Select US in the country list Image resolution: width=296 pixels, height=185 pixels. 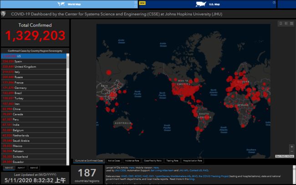pos(34,56)
